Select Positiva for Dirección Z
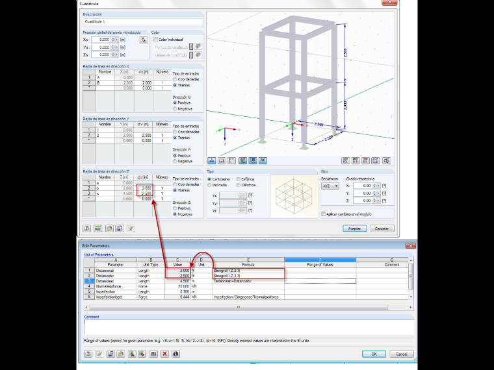The image size is (494, 370). 175,208
